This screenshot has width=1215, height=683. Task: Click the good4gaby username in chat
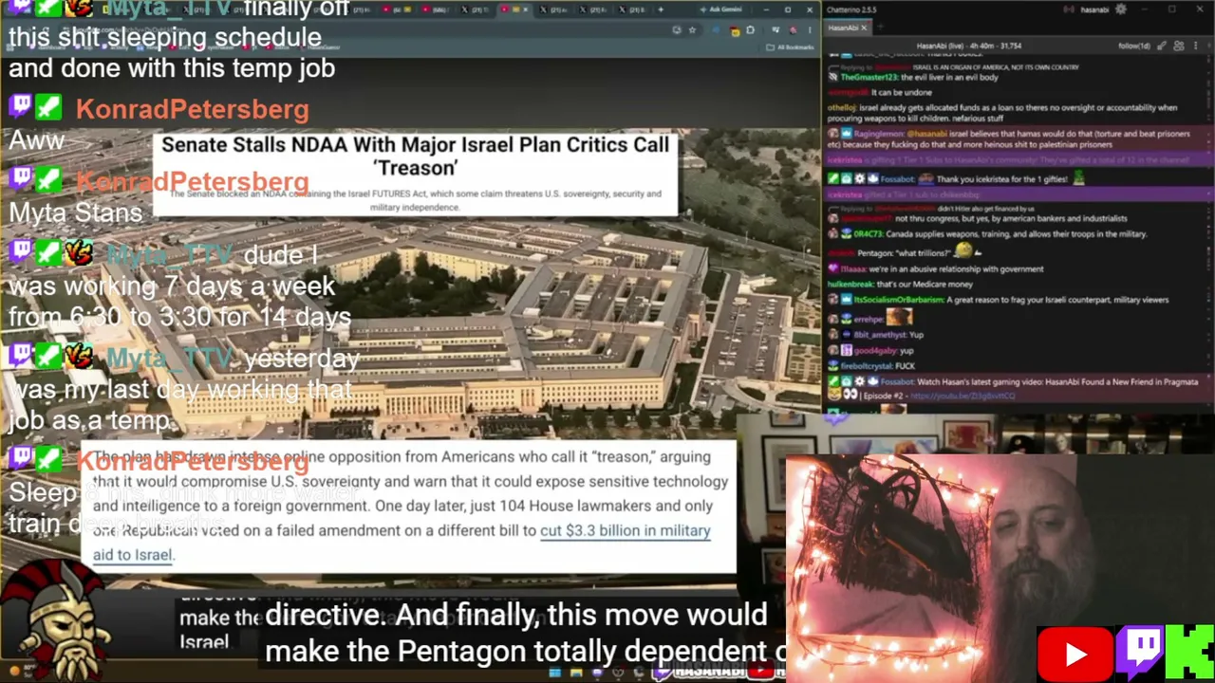click(x=876, y=351)
